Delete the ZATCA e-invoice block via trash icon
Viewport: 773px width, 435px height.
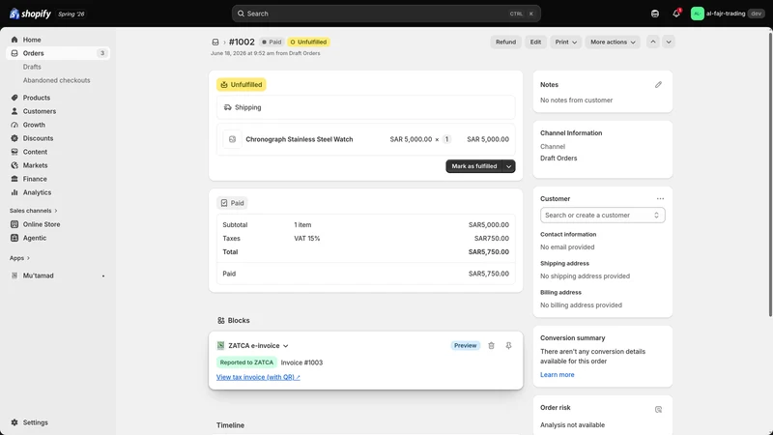(x=491, y=346)
